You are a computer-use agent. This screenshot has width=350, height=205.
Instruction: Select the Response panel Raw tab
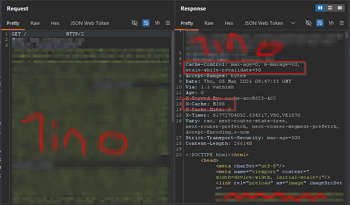(x=209, y=23)
